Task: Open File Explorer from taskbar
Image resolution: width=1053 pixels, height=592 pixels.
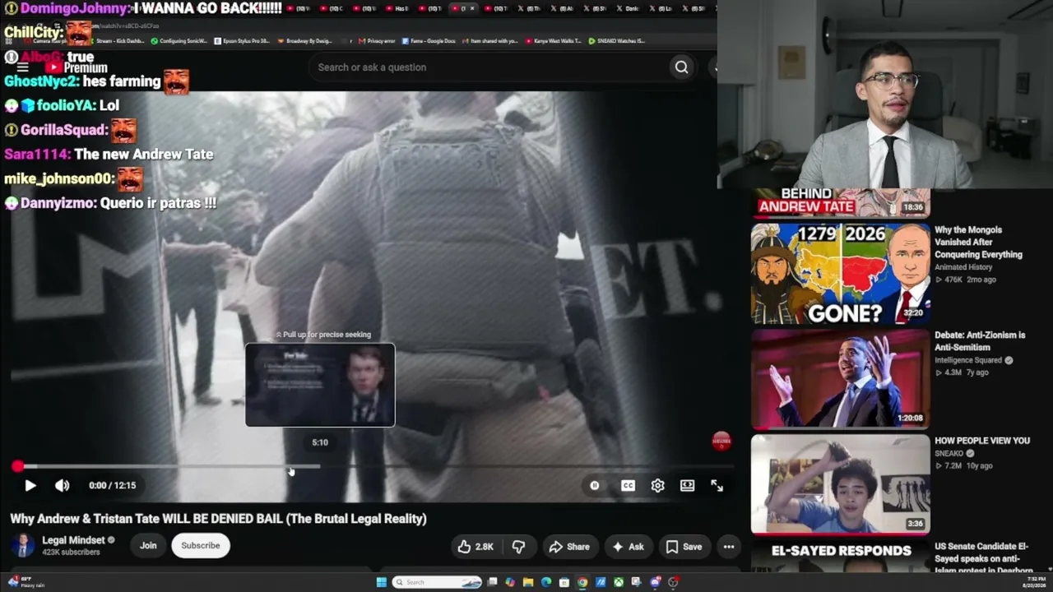Action: 528,582
